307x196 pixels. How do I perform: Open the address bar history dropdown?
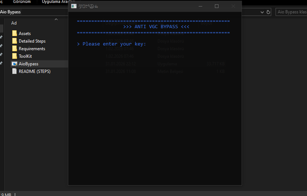262,12
